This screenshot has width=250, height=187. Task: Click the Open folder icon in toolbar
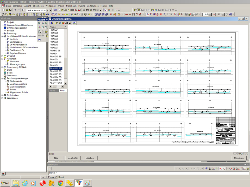(7, 10)
